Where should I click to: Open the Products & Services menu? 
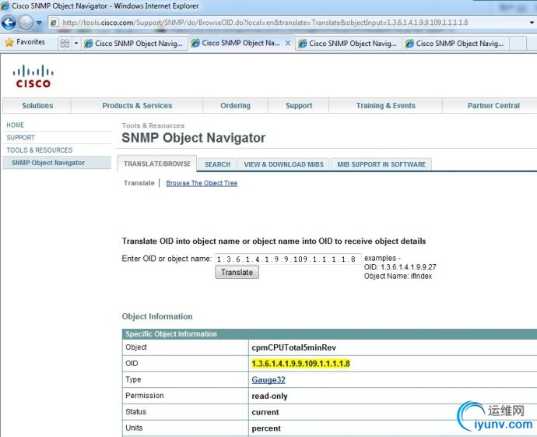137,106
